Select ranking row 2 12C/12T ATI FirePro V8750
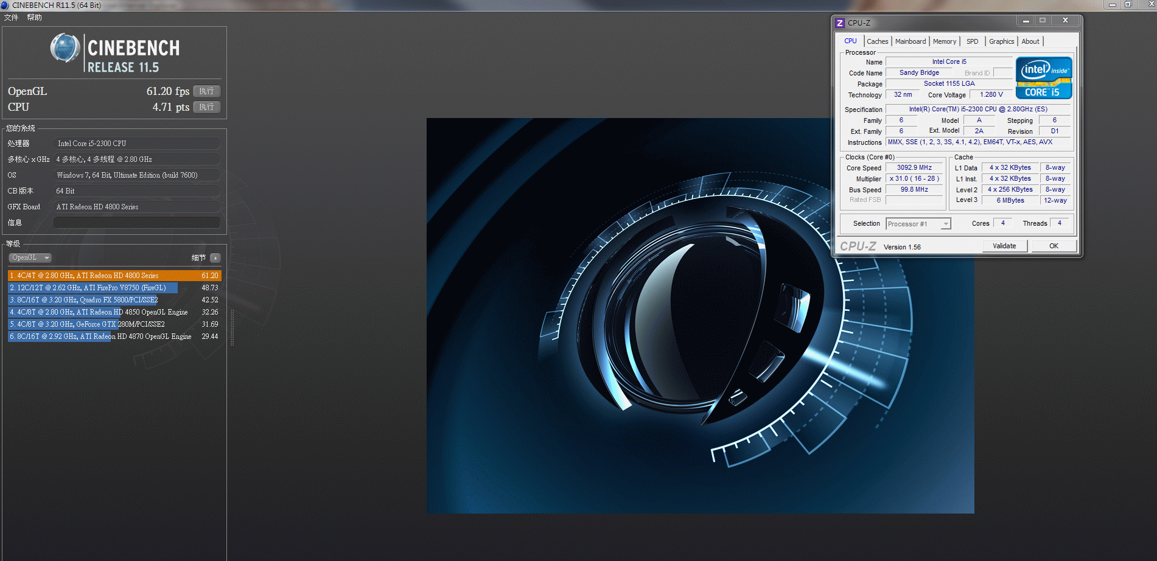The width and height of the screenshot is (1157, 561). pos(114,288)
